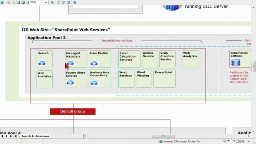Select the Visio Graphics Service box
The image size is (256, 144).
(167, 59)
